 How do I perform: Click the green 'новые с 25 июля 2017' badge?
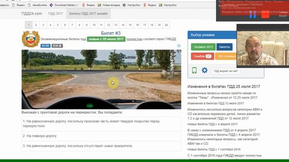point(106,39)
